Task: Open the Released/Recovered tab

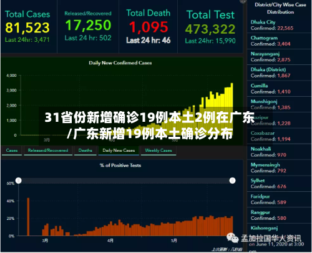Action: tap(48, 151)
